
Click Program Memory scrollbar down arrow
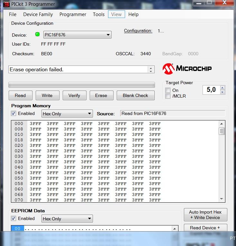(x=222, y=199)
